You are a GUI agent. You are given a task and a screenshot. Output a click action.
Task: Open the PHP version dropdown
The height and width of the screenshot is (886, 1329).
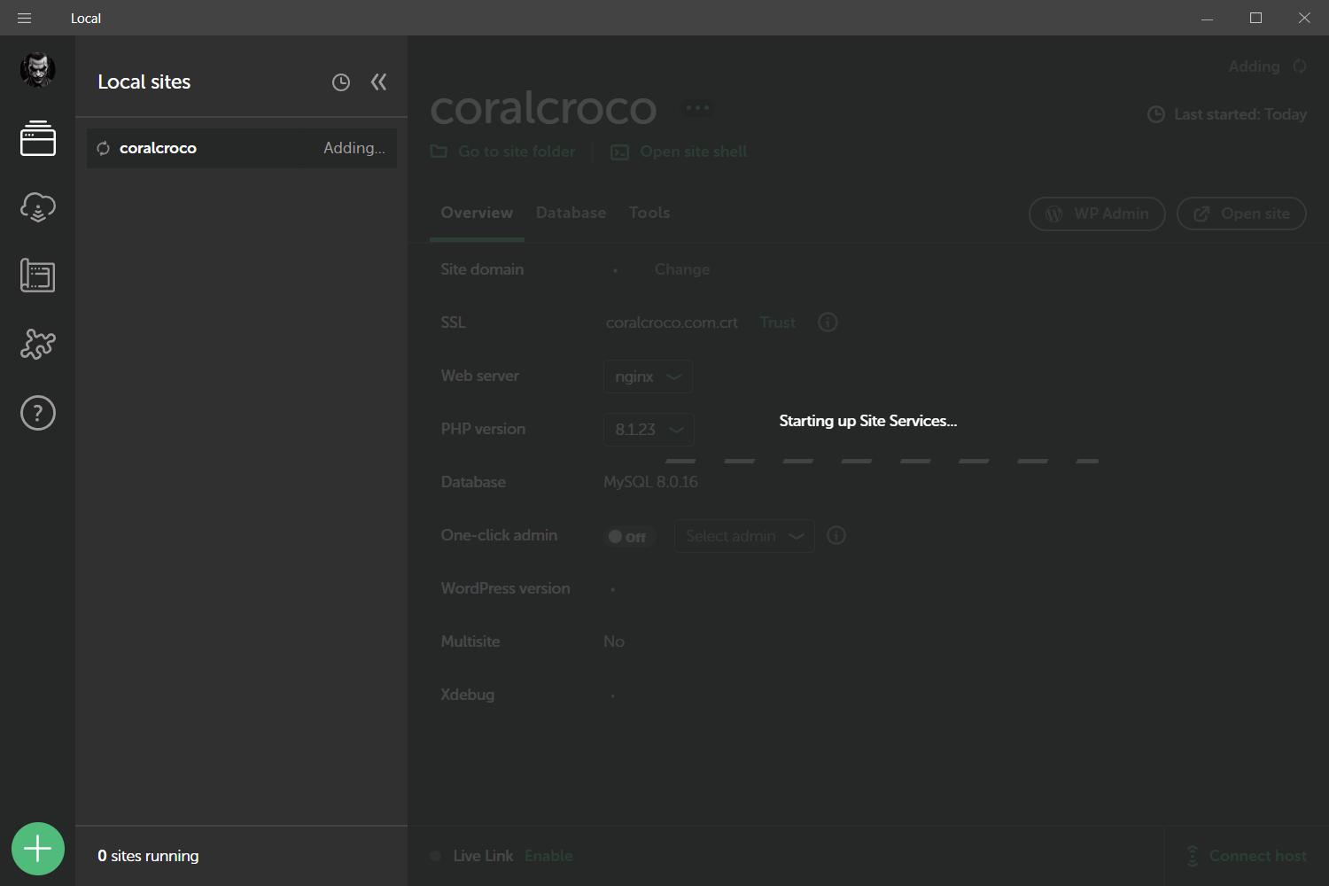click(x=649, y=430)
